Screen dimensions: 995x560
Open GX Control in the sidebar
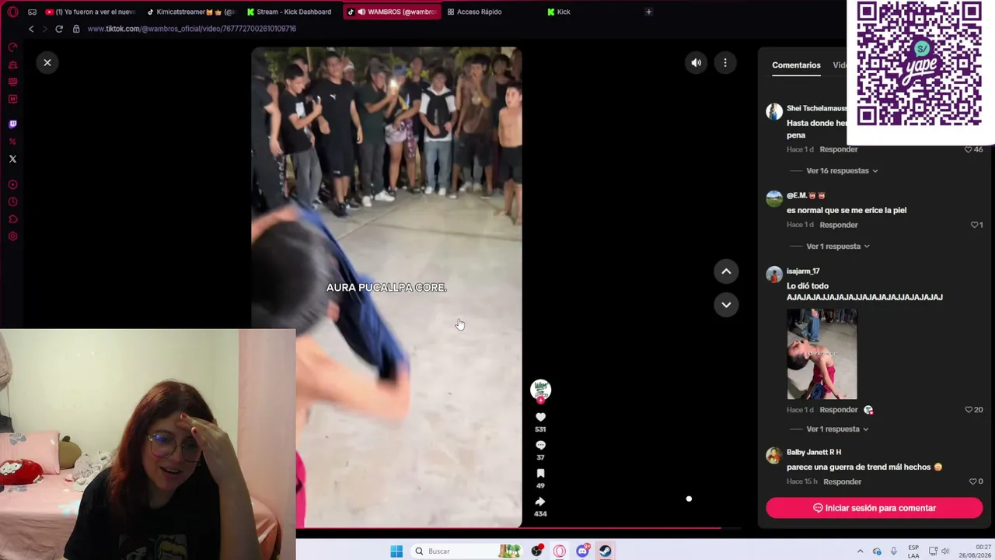tap(12, 47)
